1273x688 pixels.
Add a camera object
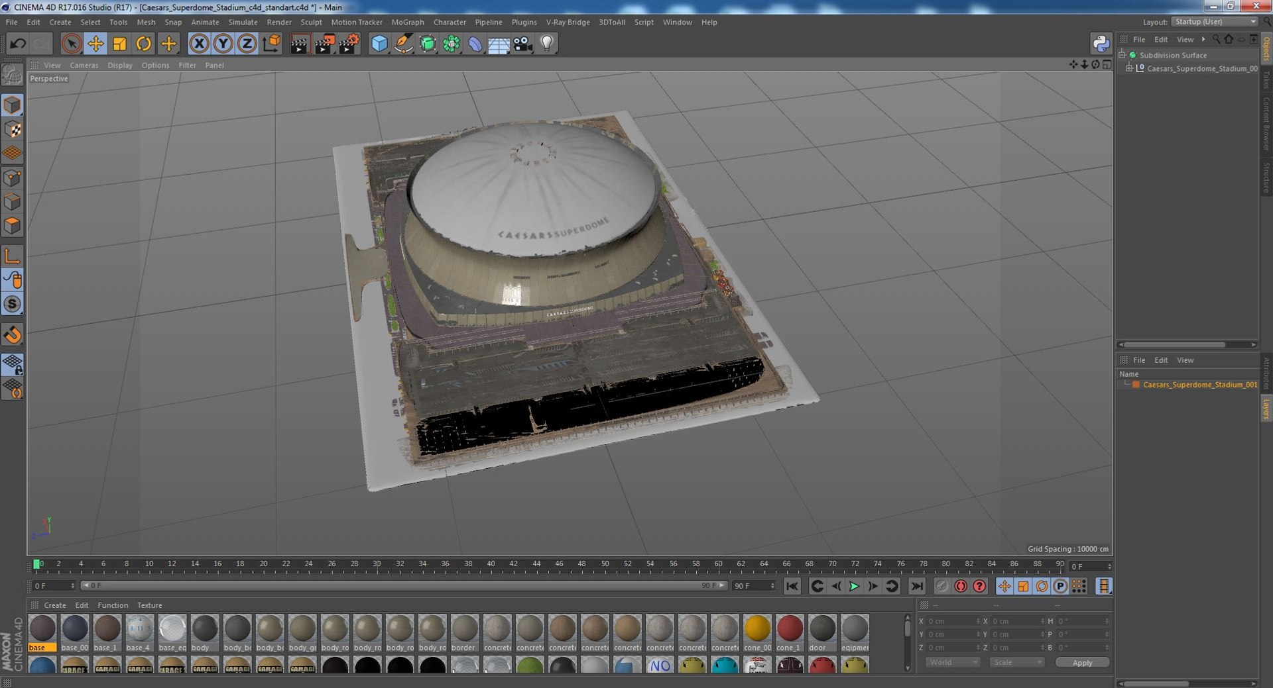tap(523, 44)
